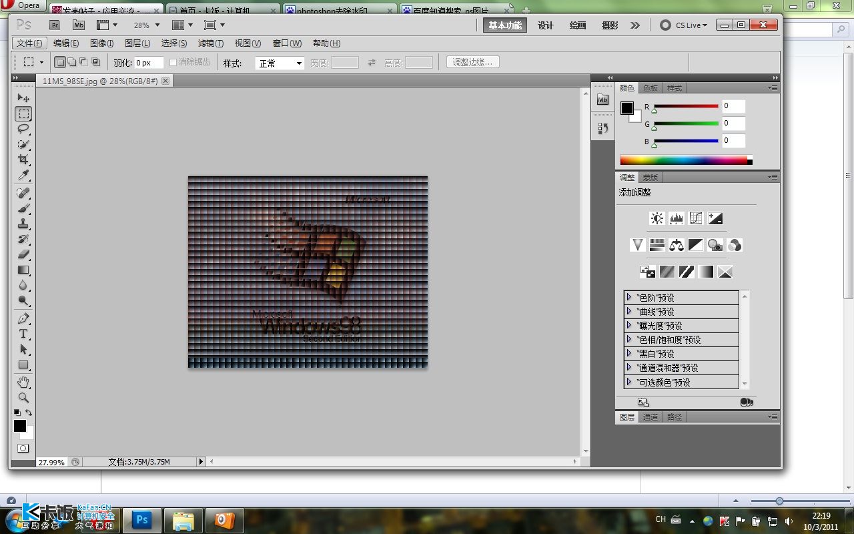Select the Hand tool
This screenshot has width=854, height=534.
tap(23, 382)
